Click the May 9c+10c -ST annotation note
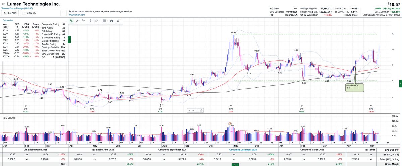 tap(355, 87)
